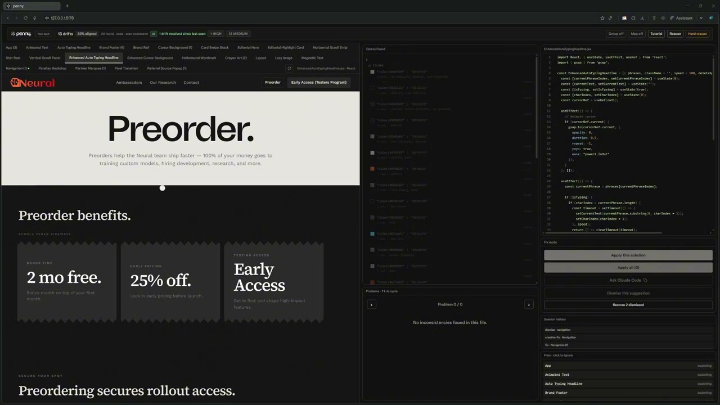This screenshot has width=720, height=405.
Task: Click the profile avatar icon in the browser toolbar
Action: (x=712, y=18)
